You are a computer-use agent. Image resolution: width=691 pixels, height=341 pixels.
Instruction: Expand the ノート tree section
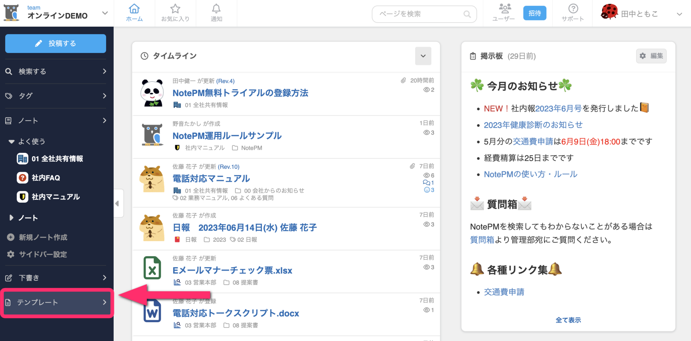11,218
